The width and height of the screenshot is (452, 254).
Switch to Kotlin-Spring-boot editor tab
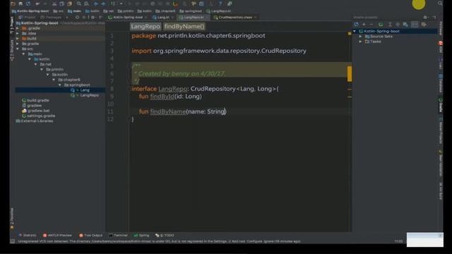point(127,17)
